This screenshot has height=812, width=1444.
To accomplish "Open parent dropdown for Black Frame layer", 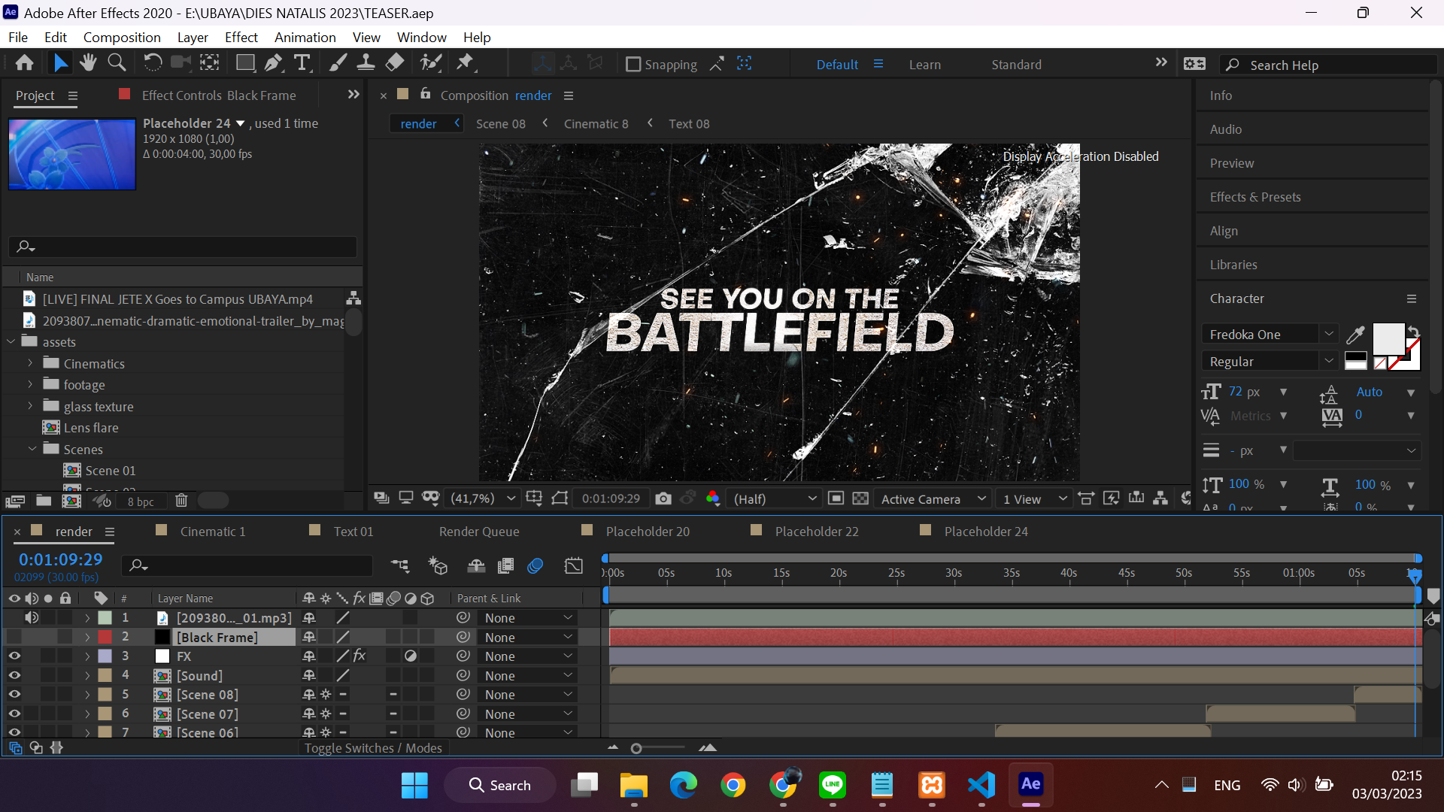I will pyautogui.click(x=529, y=637).
